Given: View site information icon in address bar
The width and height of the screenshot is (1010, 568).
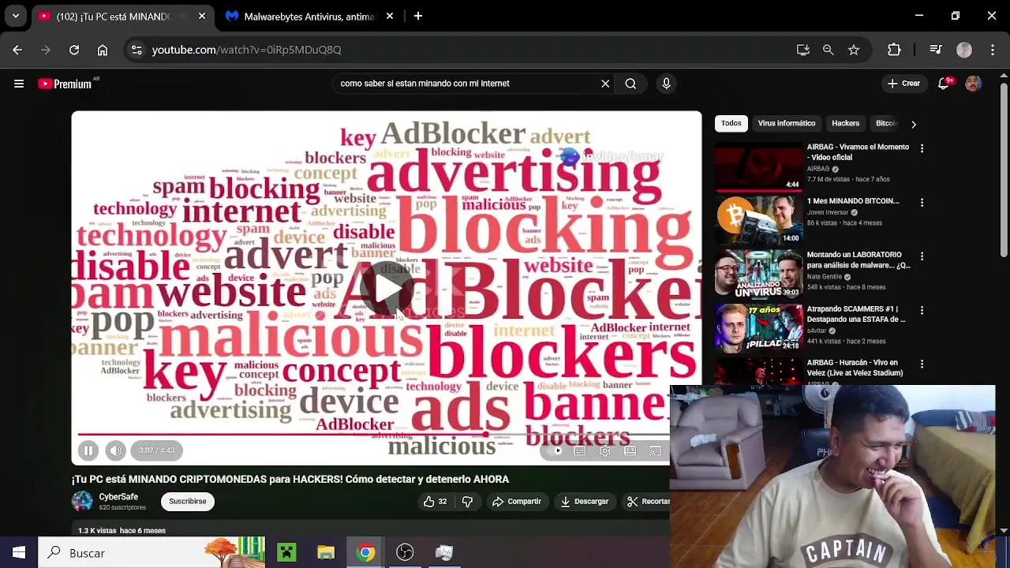Looking at the screenshot, I should (137, 50).
